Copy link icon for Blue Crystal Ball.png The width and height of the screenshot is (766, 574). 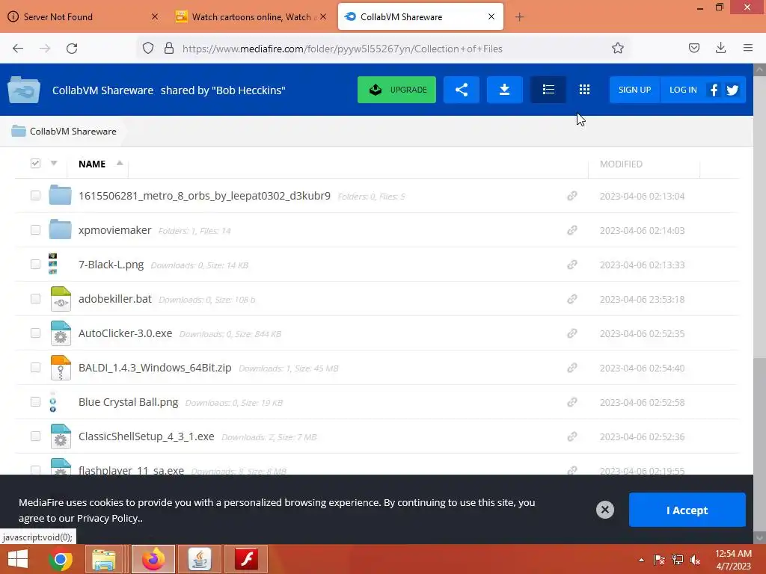point(572,402)
